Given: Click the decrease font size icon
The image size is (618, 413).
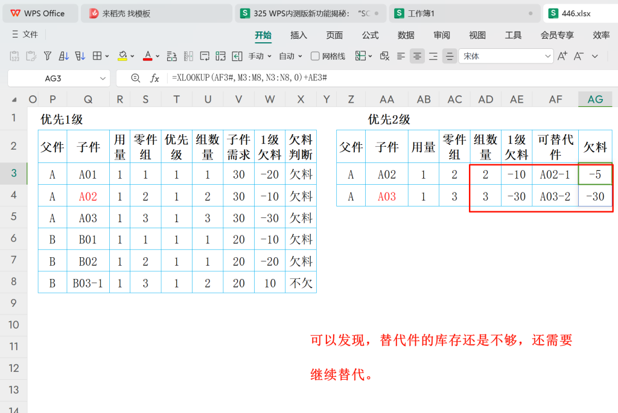Looking at the screenshot, I should 579,56.
